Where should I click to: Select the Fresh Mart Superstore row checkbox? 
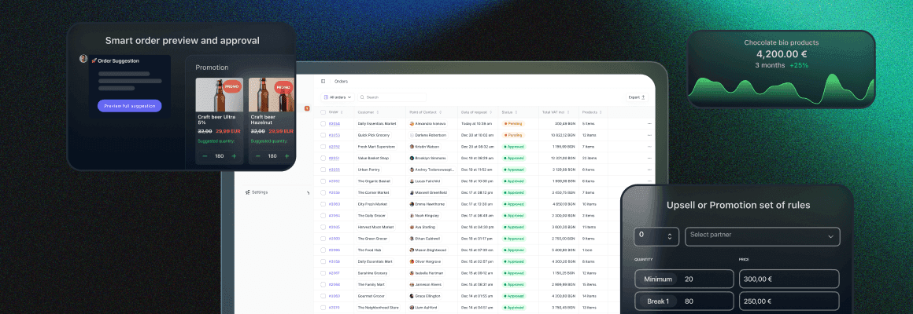(x=323, y=147)
